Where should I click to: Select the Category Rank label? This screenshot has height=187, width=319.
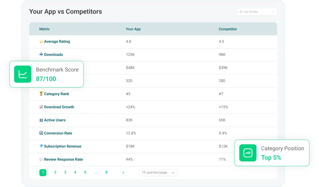[56, 94]
